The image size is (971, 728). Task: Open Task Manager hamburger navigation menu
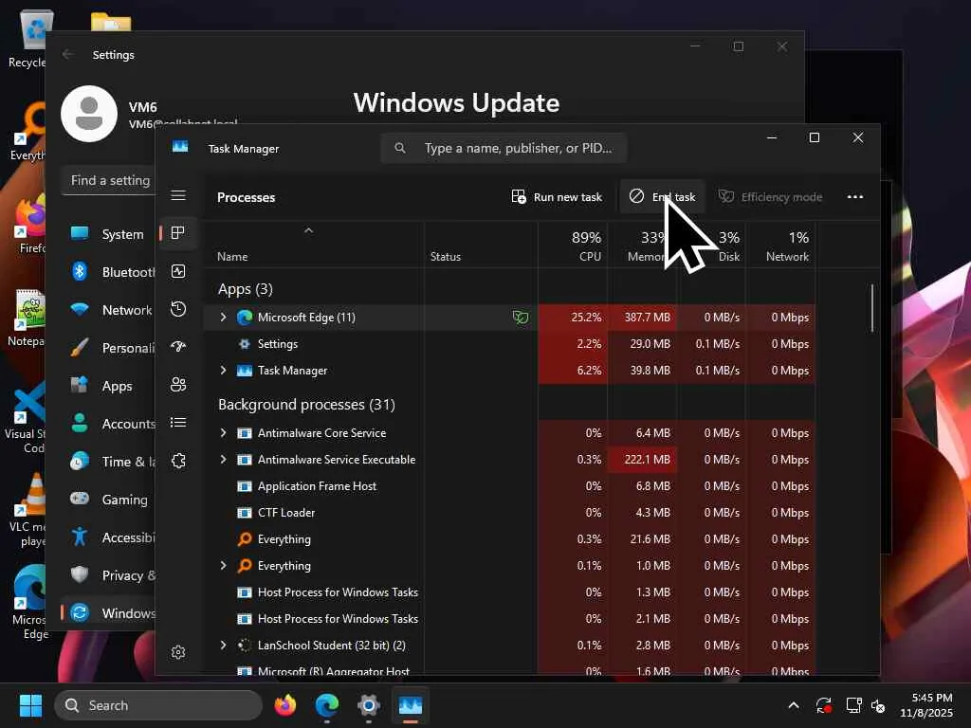click(x=178, y=195)
